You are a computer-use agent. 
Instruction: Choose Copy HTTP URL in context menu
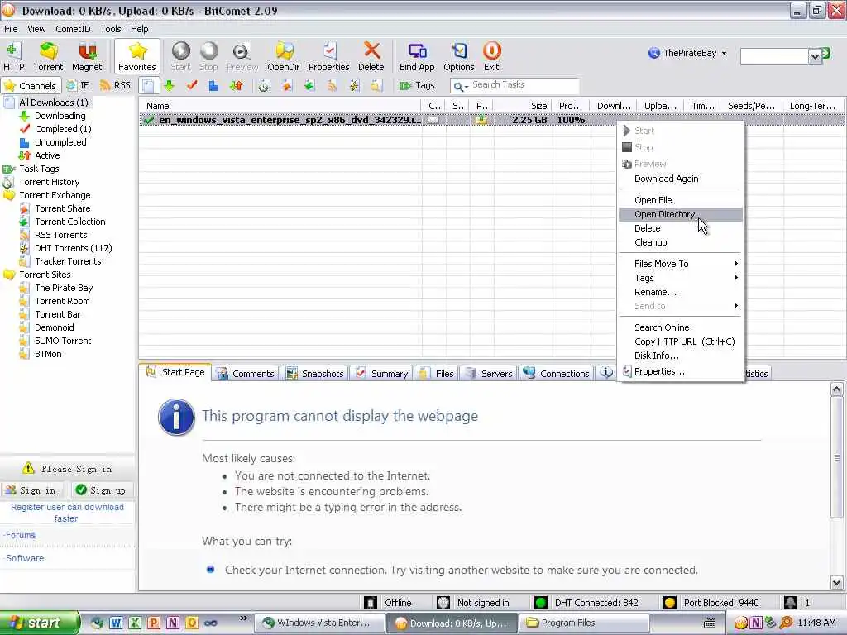click(x=681, y=341)
